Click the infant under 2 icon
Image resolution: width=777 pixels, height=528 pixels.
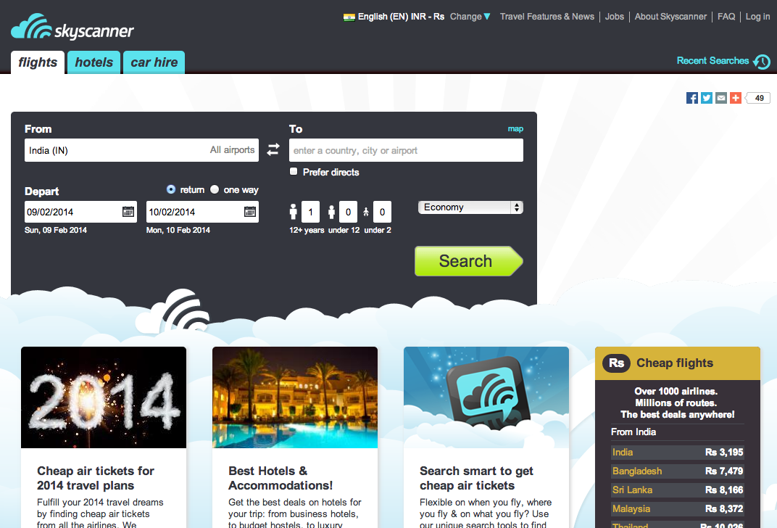366,213
